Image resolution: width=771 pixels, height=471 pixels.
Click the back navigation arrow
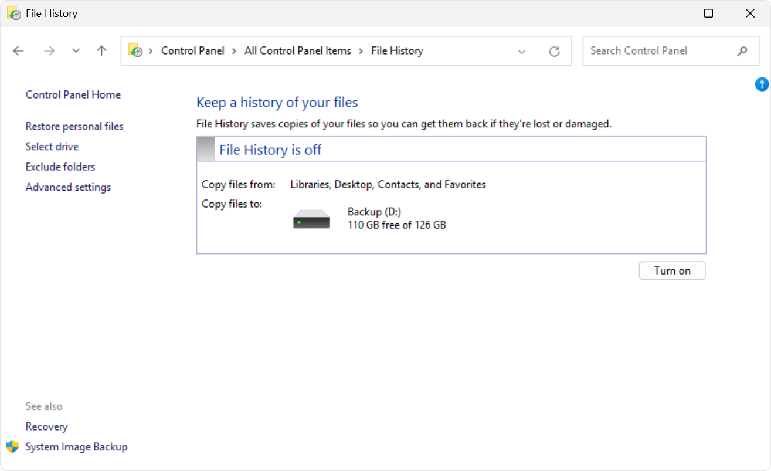[18, 50]
